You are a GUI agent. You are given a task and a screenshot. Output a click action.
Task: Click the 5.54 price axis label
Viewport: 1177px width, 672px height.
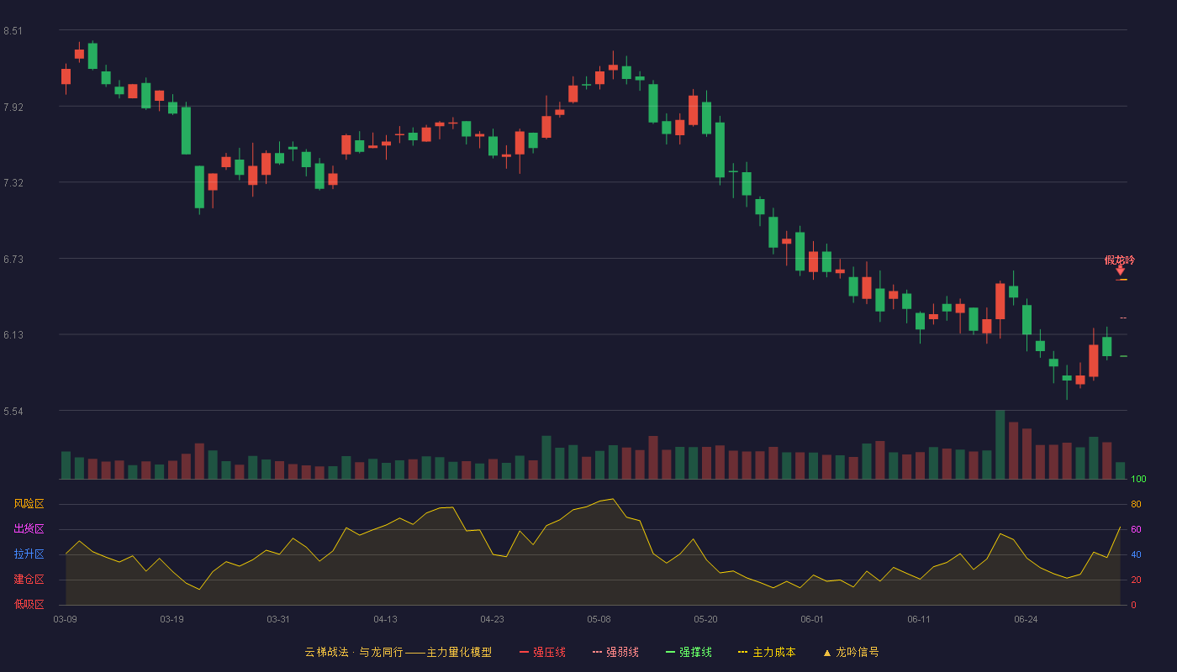click(13, 412)
